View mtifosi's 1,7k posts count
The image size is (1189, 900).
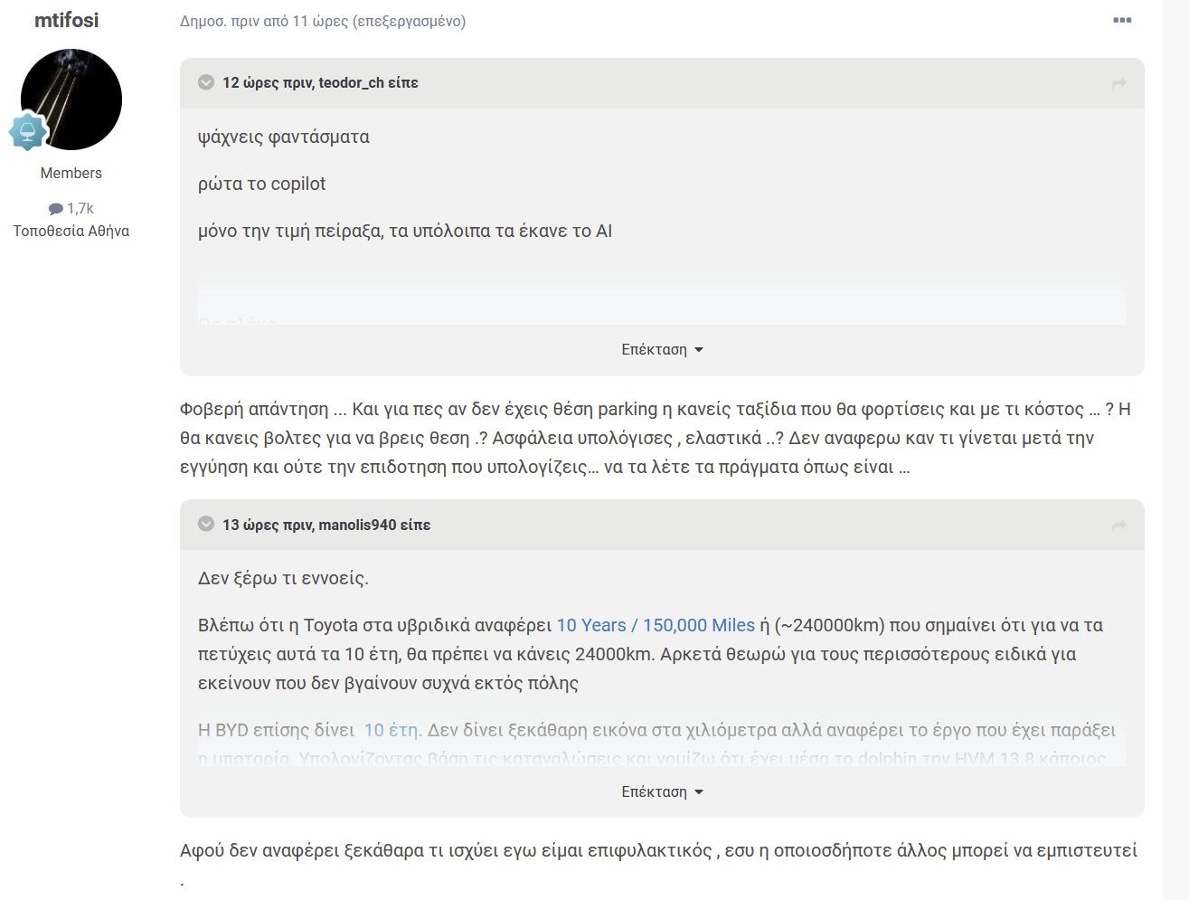click(x=80, y=208)
